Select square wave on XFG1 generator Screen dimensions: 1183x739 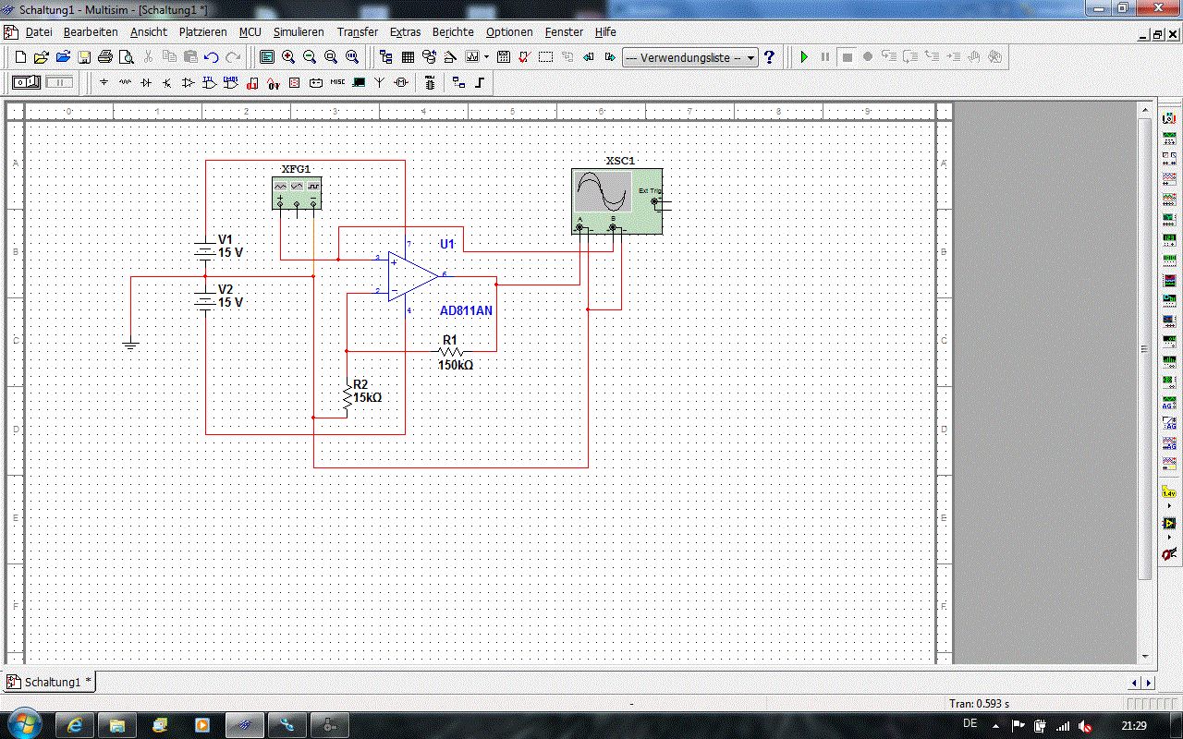[x=313, y=186]
